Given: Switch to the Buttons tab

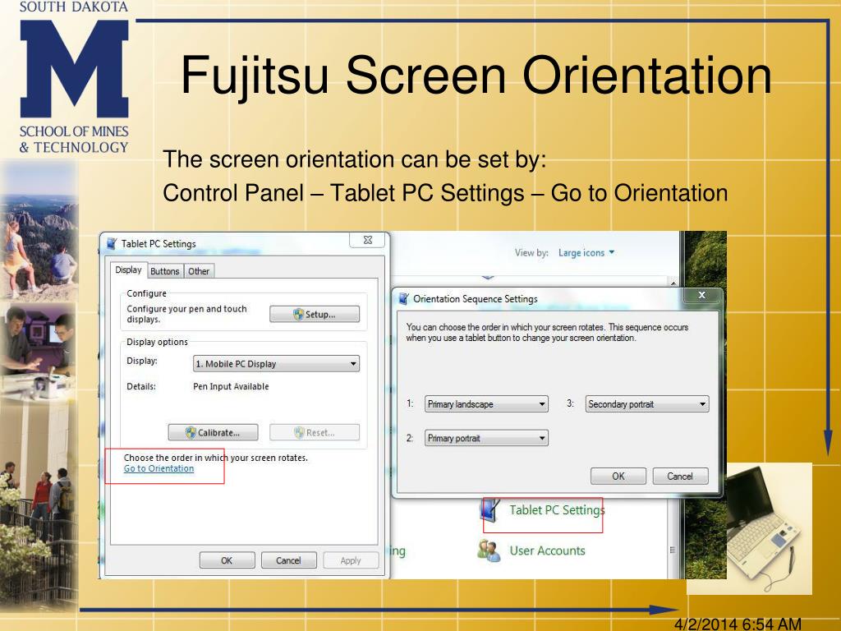Looking at the screenshot, I should tap(164, 271).
